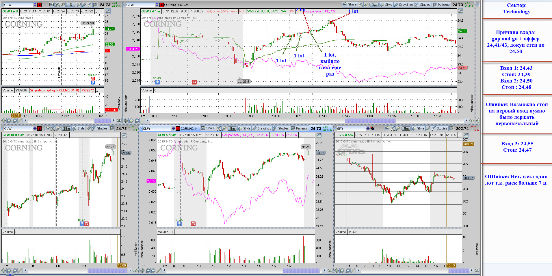Click SimpleMovingAvg (VOLUME, 64, 0) label
552x276 pixels.
click(x=54, y=90)
